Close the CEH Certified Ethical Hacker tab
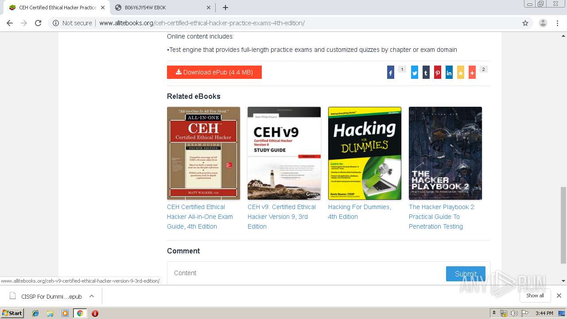 (x=102, y=8)
